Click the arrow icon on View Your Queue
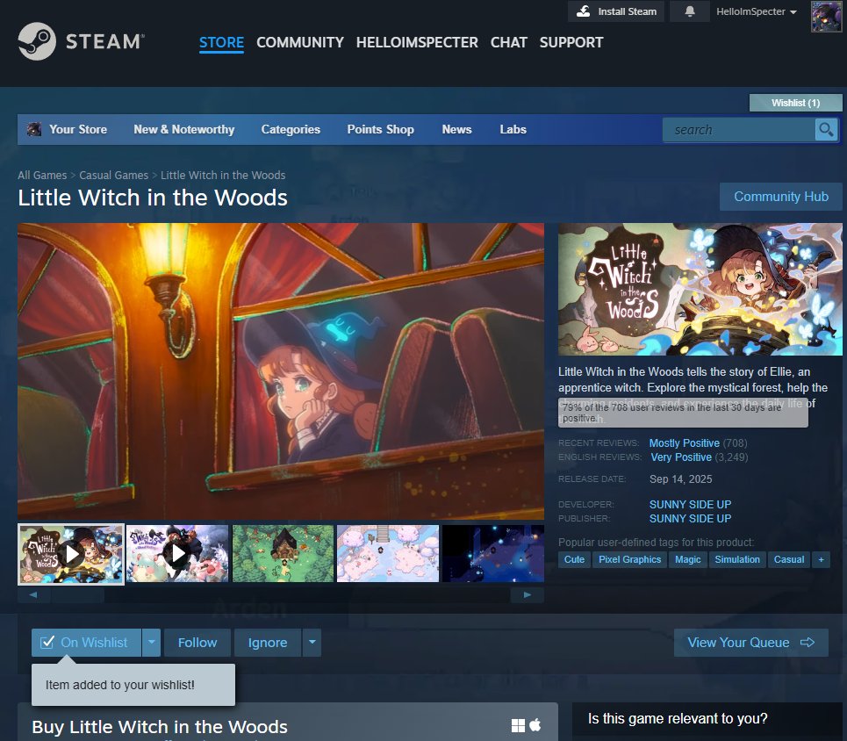The height and width of the screenshot is (741, 847). [808, 642]
